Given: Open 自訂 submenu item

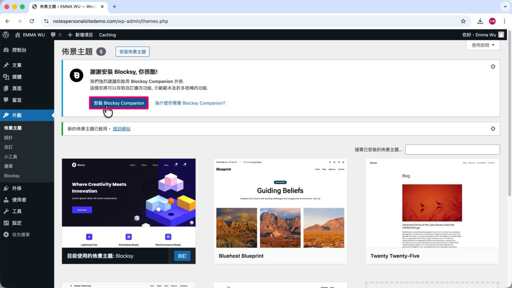Looking at the screenshot, I should [x=8, y=147].
